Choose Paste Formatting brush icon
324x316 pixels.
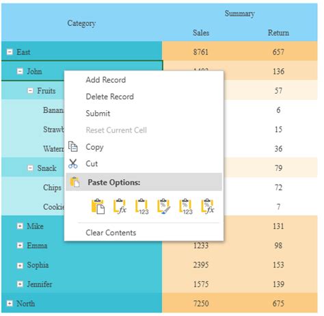click(163, 207)
